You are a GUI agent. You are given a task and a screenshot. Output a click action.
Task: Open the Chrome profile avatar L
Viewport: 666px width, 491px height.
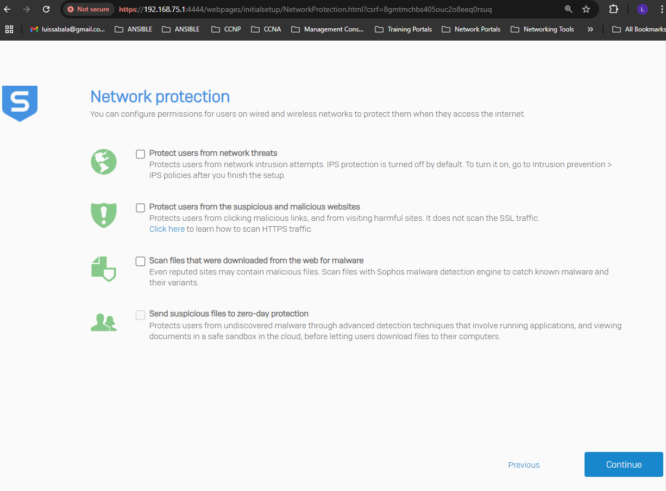click(x=643, y=9)
